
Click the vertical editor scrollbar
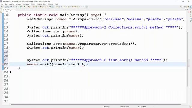tap(187, 59)
